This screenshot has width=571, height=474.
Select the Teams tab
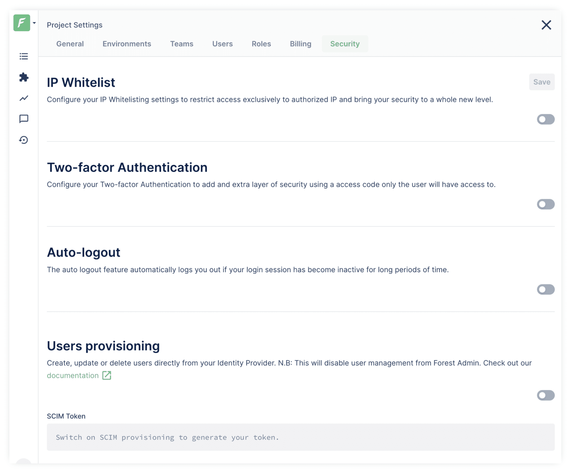(x=181, y=44)
